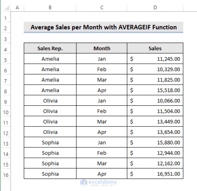
Task: Select Amelia cell in row 8
Action: [50, 90]
